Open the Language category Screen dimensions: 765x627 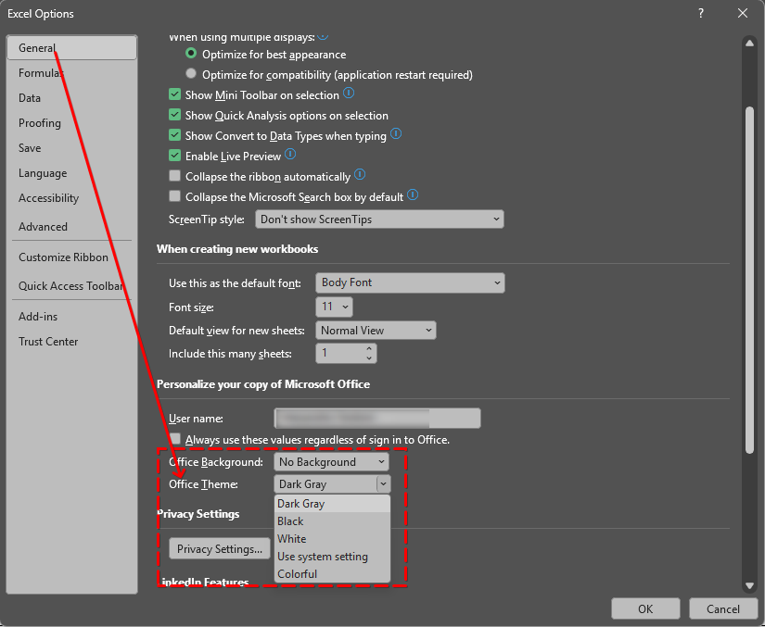coord(71,173)
